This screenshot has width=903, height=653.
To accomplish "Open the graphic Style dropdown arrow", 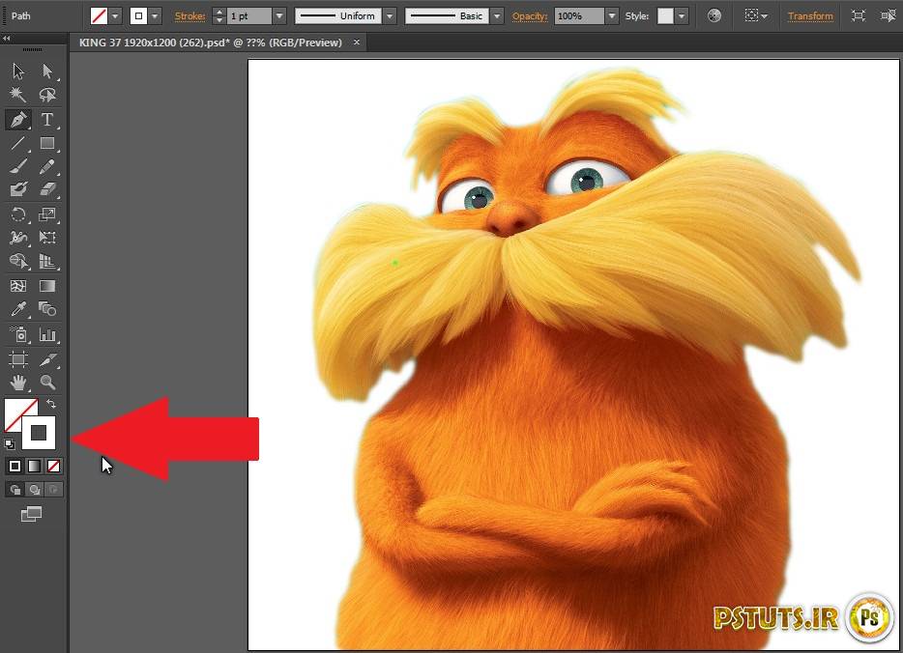I will pyautogui.click(x=682, y=16).
